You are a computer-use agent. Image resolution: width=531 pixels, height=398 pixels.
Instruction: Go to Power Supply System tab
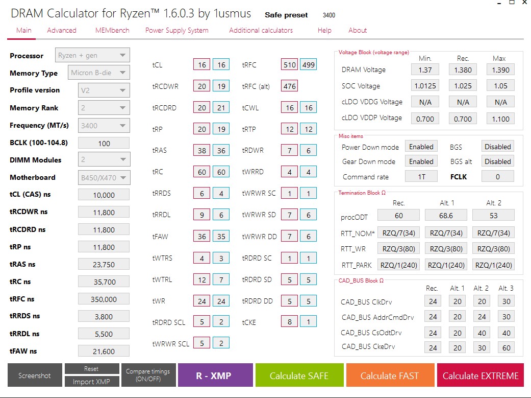pos(176,30)
